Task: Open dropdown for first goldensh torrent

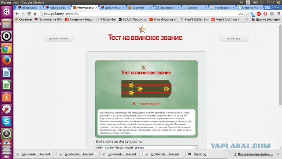Action: click(55, 153)
